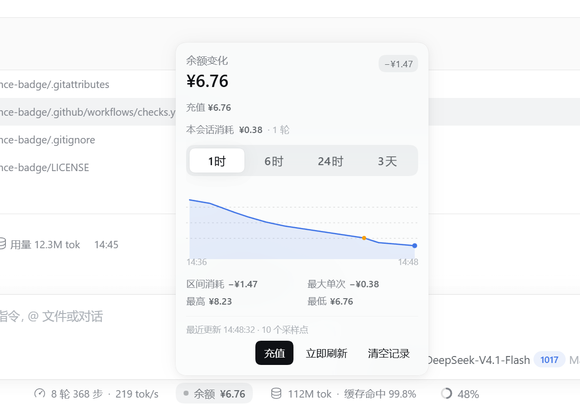Click the orange data point on chart

point(364,238)
